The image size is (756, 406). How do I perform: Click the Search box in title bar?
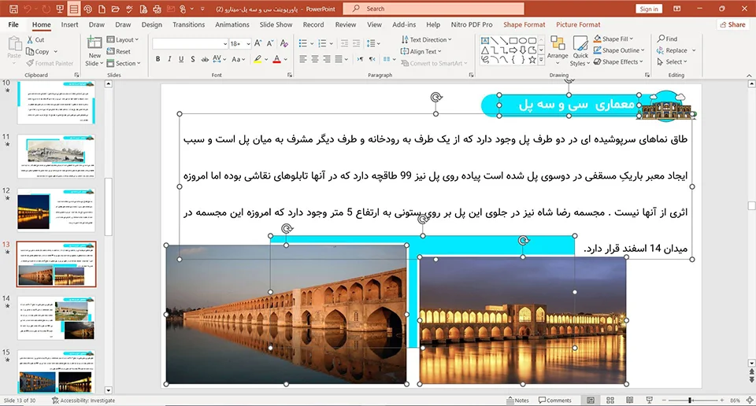coord(433,9)
